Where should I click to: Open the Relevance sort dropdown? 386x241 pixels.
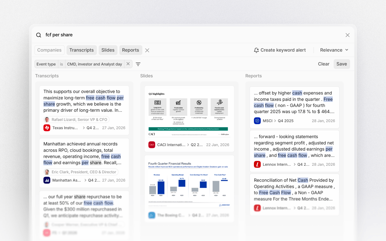pos(334,50)
